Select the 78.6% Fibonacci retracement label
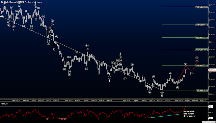 coord(201,7)
